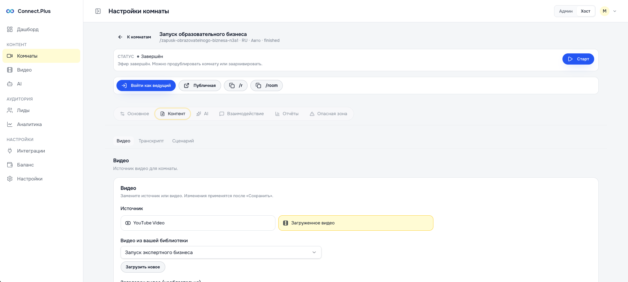This screenshot has width=628, height=282.
Task: Copy the /room link
Action: pos(266,86)
